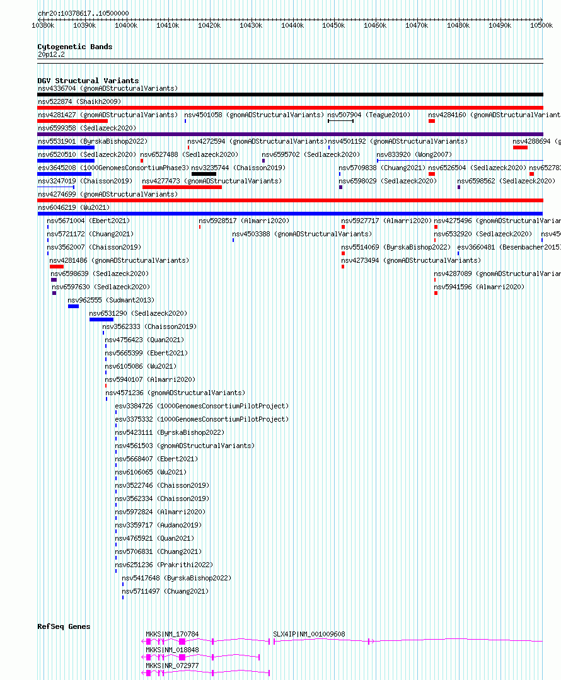
Task: Open variant nsv4501058 label
Action: coord(254,115)
